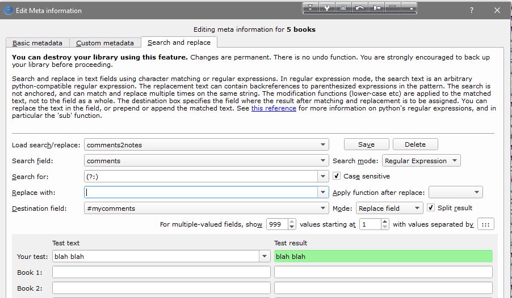Expand the Search for history dropdown arrow
512x298 pixels.
click(323, 176)
